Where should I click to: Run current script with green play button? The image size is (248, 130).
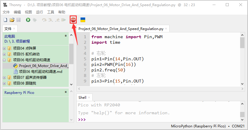28,20
